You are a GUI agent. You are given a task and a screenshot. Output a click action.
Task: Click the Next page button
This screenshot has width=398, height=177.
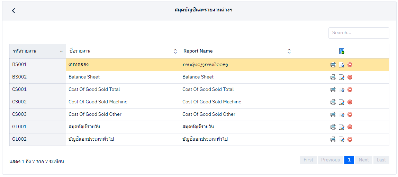(x=364, y=160)
